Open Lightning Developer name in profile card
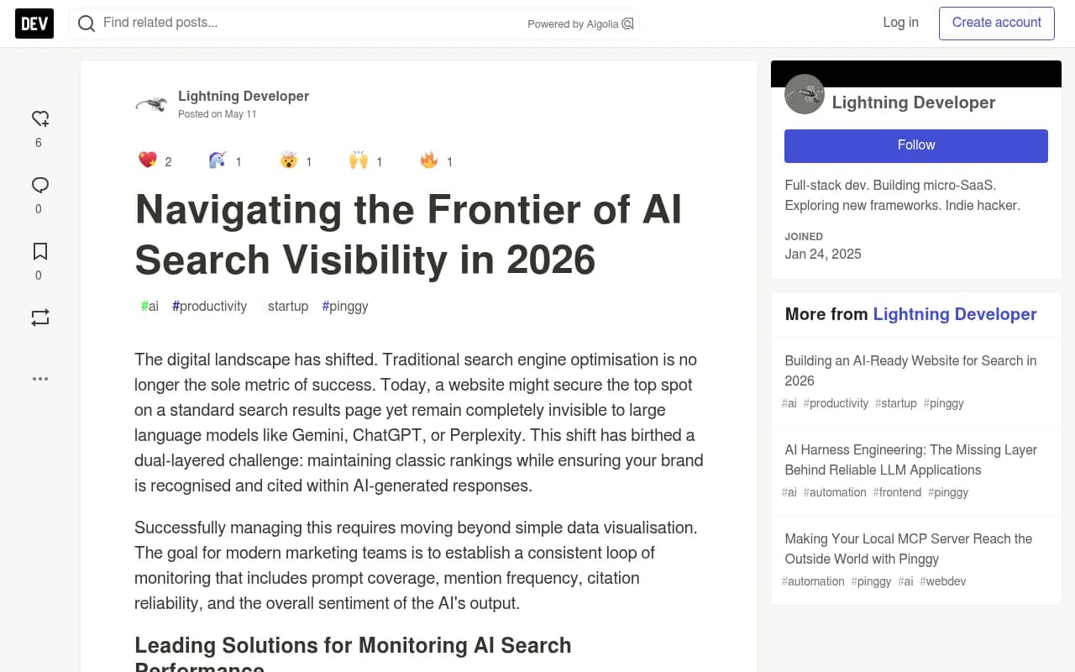Screen dimensions: 1075x672 point(914,102)
